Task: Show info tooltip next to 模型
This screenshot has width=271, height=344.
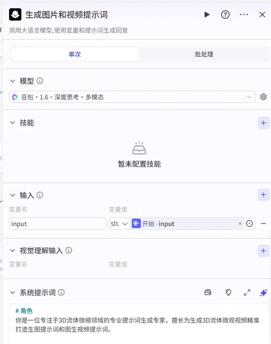Action: coord(40,81)
